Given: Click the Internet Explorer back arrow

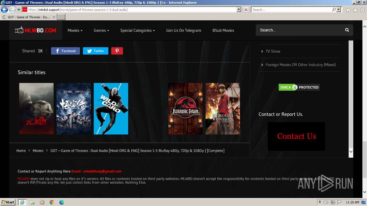Looking at the screenshot, I should 4,10.
